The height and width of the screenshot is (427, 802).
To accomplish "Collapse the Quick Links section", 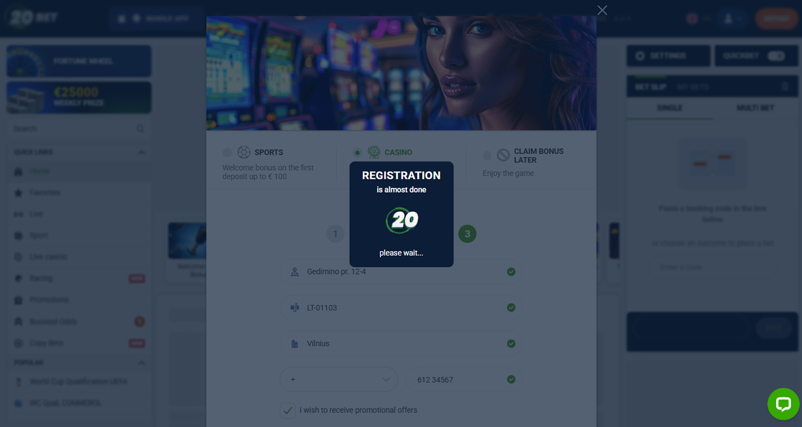I will tap(141, 152).
